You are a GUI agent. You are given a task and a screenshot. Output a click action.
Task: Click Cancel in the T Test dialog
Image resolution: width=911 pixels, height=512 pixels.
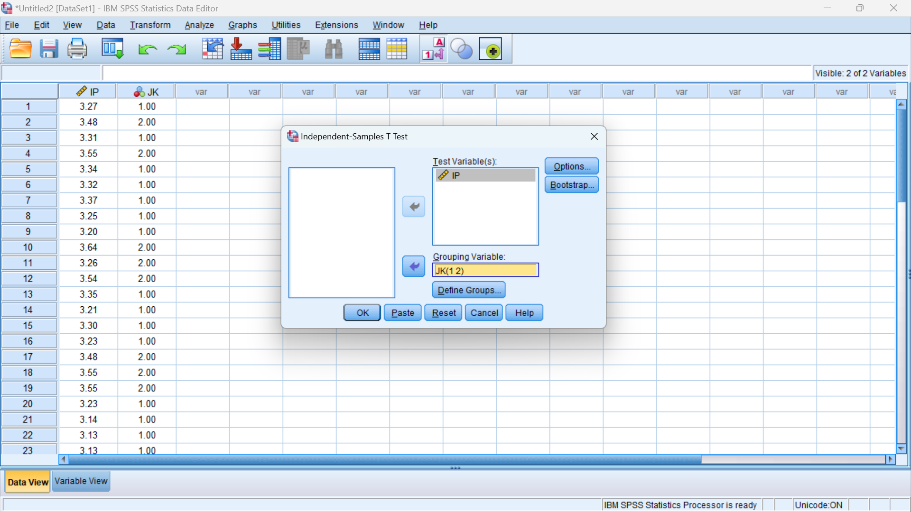pyautogui.click(x=484, y=313)
